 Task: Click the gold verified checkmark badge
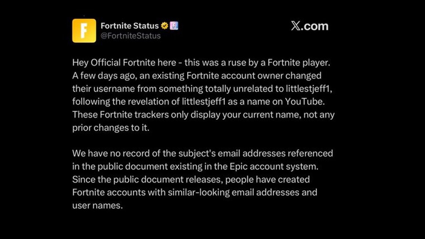165,26
